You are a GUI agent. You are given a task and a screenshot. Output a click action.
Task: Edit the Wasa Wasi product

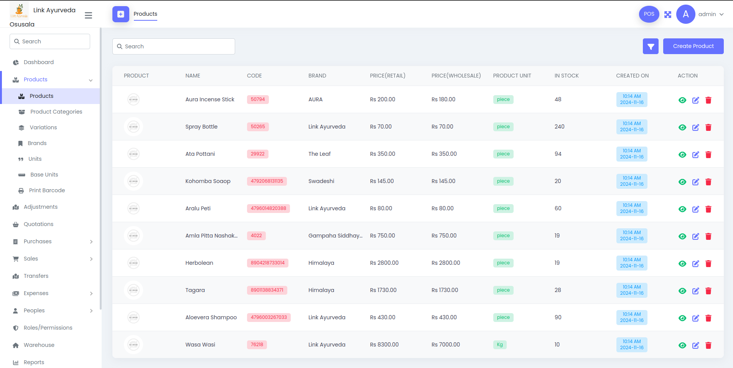pos(695,345)
